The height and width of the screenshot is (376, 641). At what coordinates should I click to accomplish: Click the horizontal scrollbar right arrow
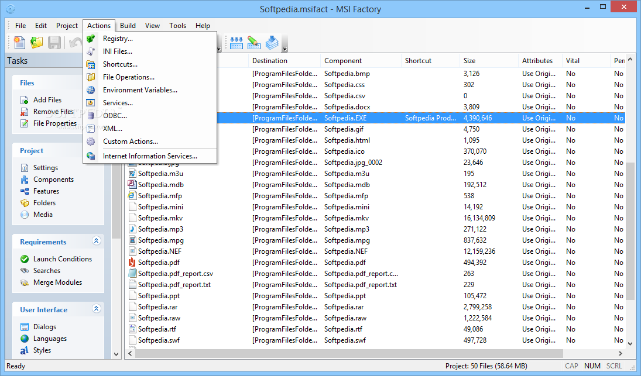[x=620, y=354]
